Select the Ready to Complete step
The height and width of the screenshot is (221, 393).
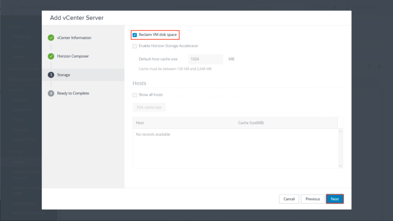[73, 93]
